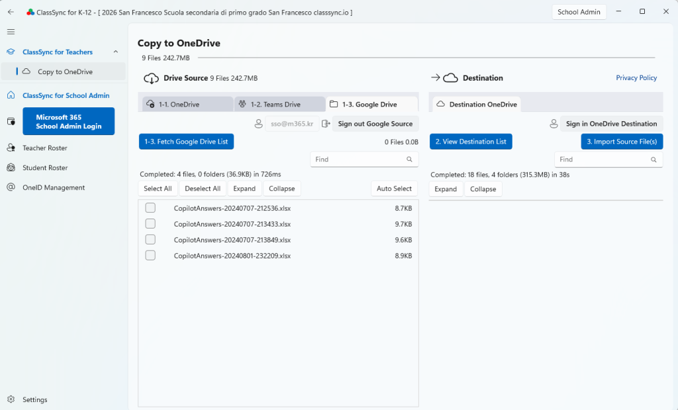Screen dimensions: 678x410
Task: Open Student Roster page
Action: pos(45,168)
